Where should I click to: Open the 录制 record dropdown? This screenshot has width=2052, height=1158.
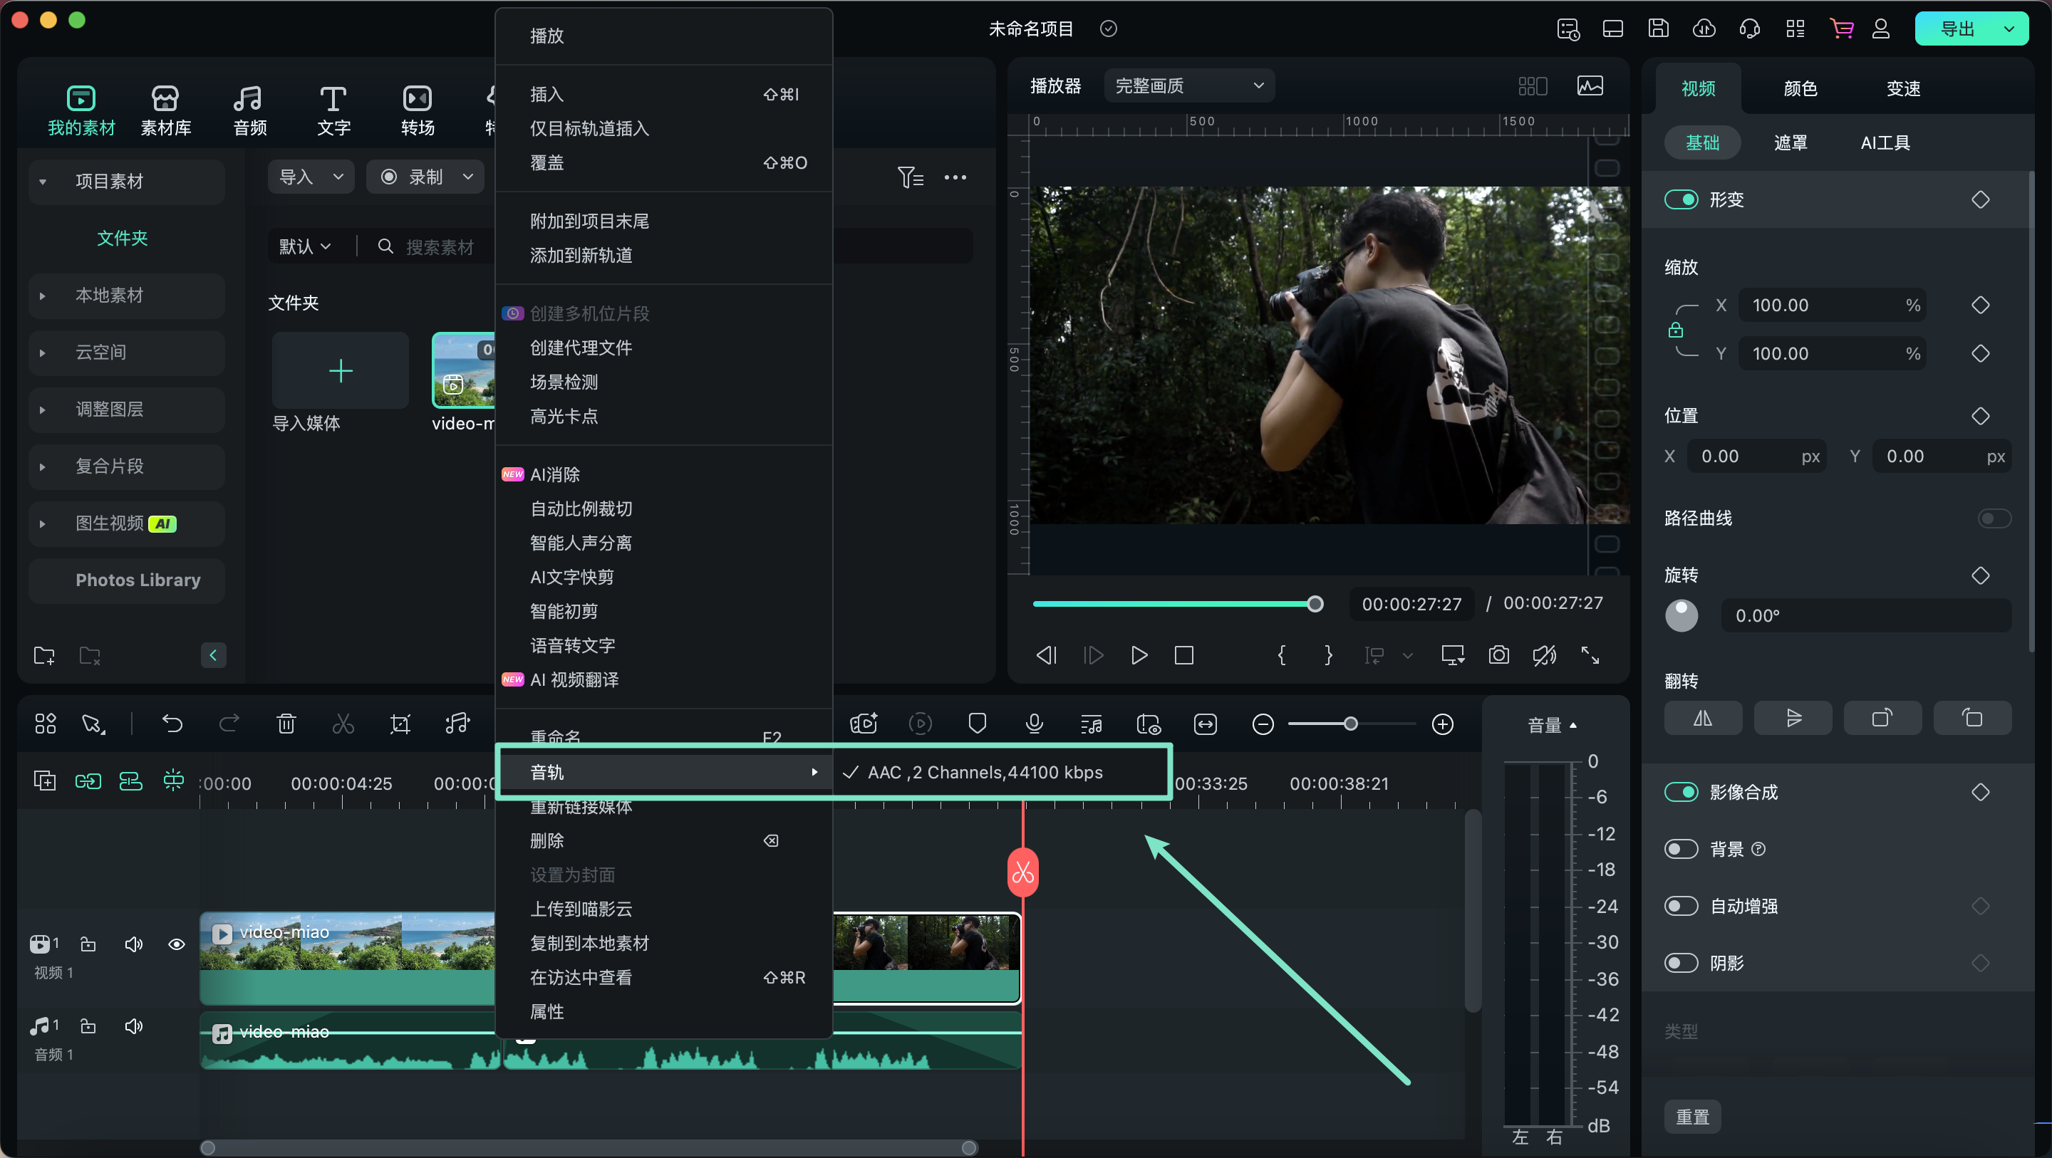point(425,177)
